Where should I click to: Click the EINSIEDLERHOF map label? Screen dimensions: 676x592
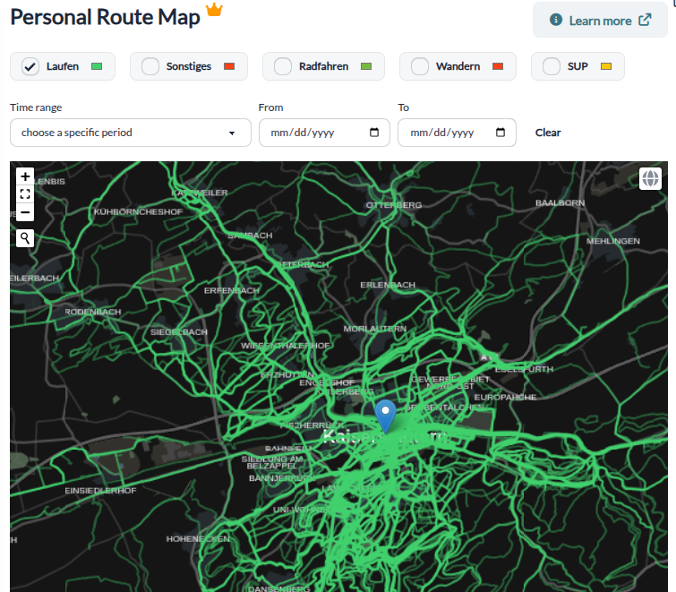click(100, 490)
